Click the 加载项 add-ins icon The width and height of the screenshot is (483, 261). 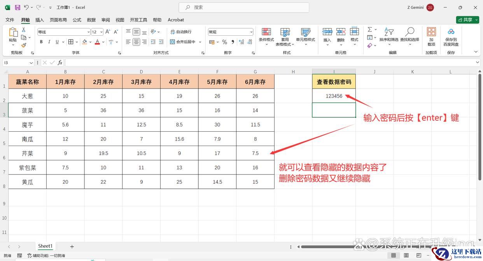pyautogui.click(x=431, y=33)
